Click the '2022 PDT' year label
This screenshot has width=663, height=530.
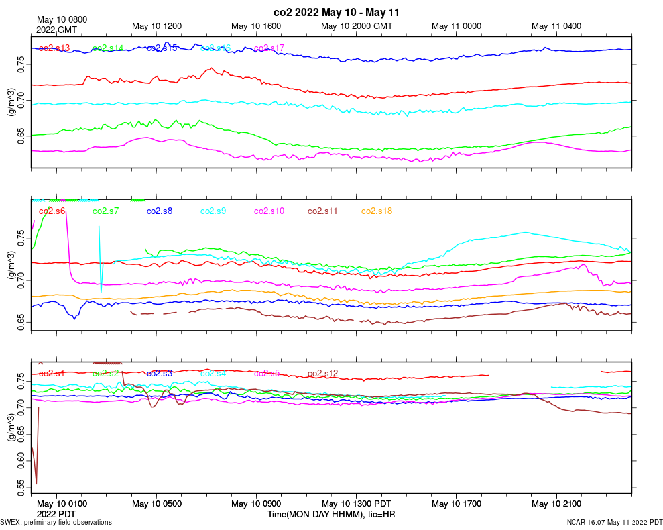(56, 514)
